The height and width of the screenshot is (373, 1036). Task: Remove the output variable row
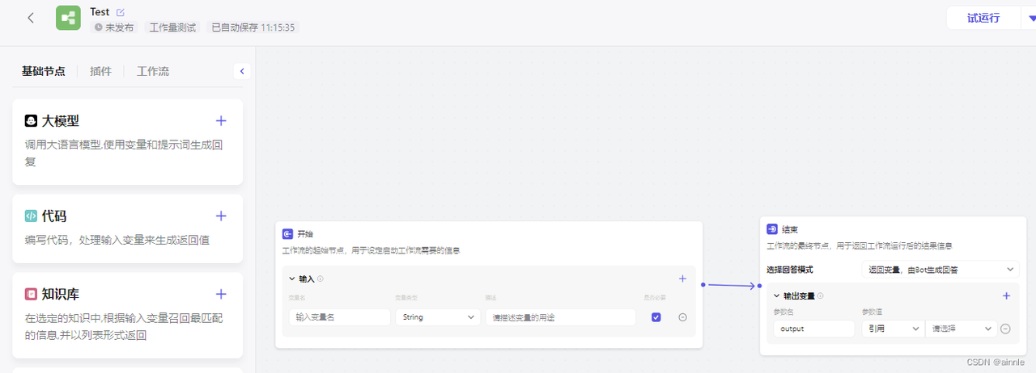pyautogui.click(x=1005, y=329)
